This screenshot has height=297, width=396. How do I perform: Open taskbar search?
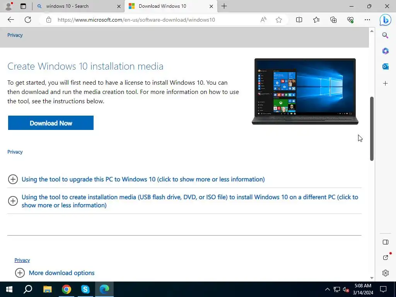[28, 289]
